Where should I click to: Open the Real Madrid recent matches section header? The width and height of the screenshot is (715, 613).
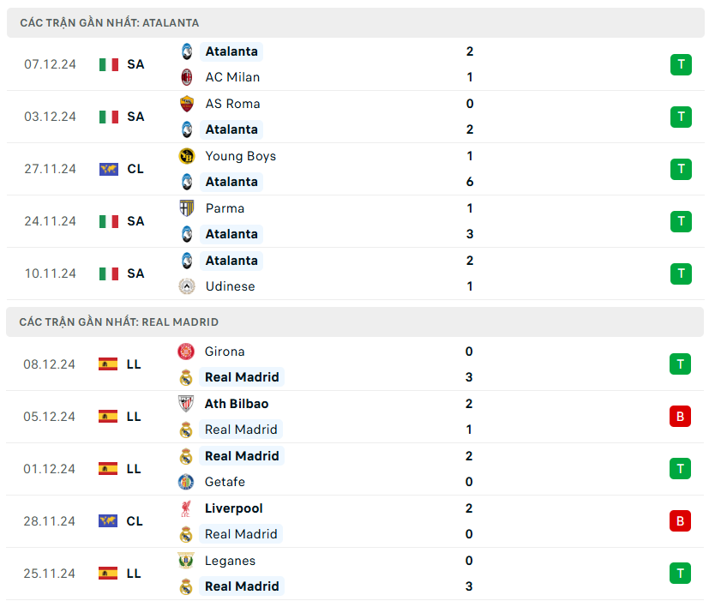pos(119,322)
